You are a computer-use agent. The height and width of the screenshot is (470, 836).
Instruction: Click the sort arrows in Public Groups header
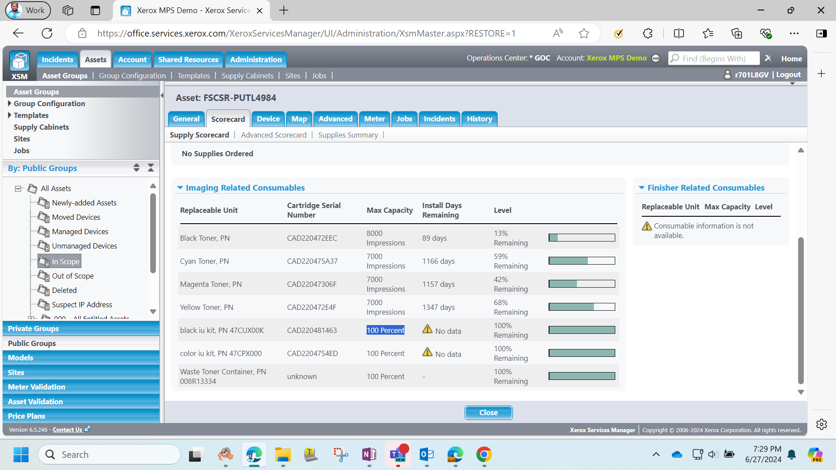(x=136, y=168)
